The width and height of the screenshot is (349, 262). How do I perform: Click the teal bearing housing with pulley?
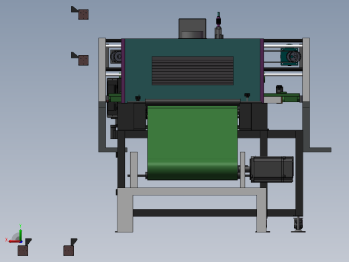point(291,56)
